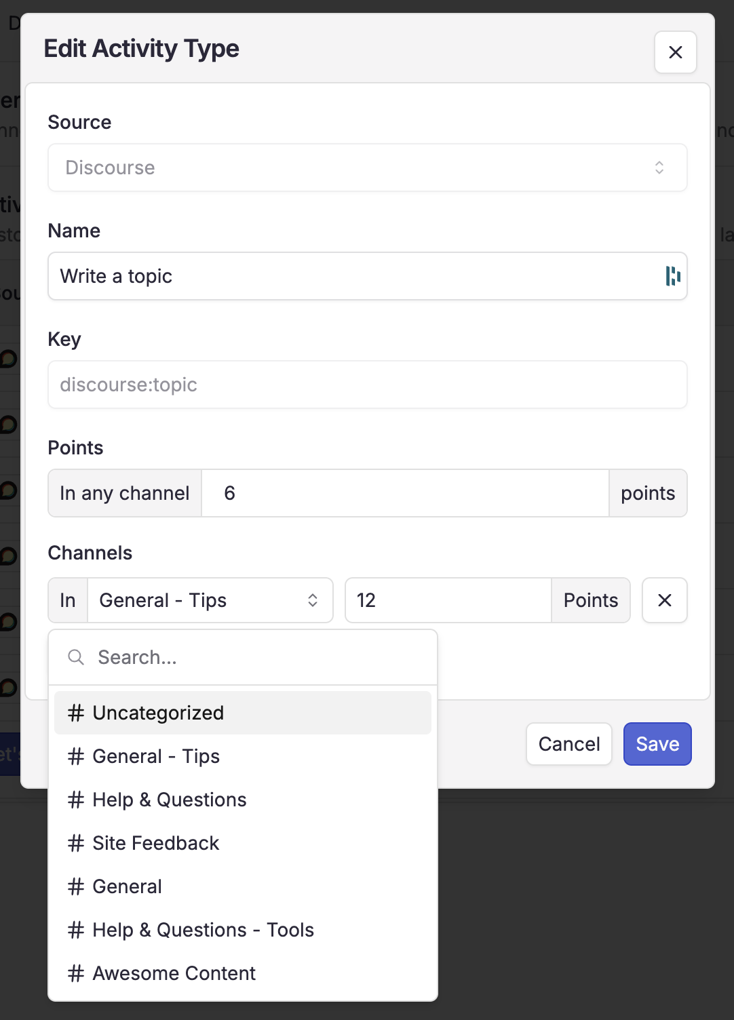Save the activity type changes
This screenshot has width=734, height=1020.
pyautogui.click(x=657, y=744)
